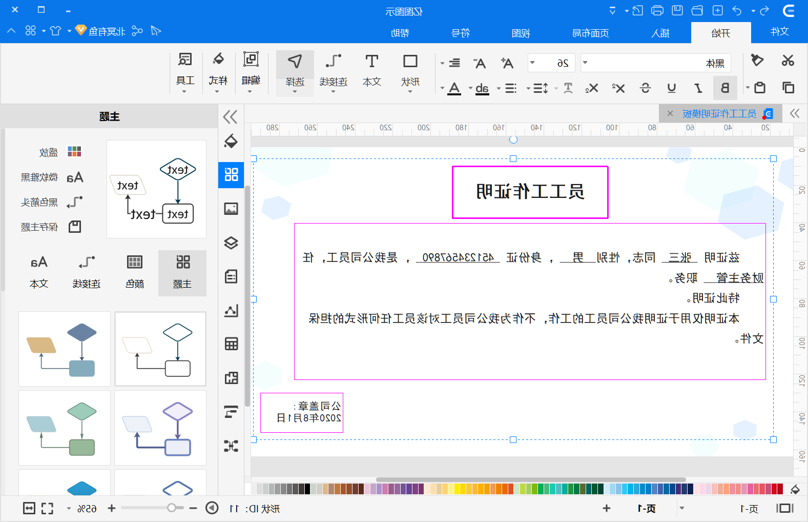Toggle Strikethrough formatting

[x=645, y=88]
